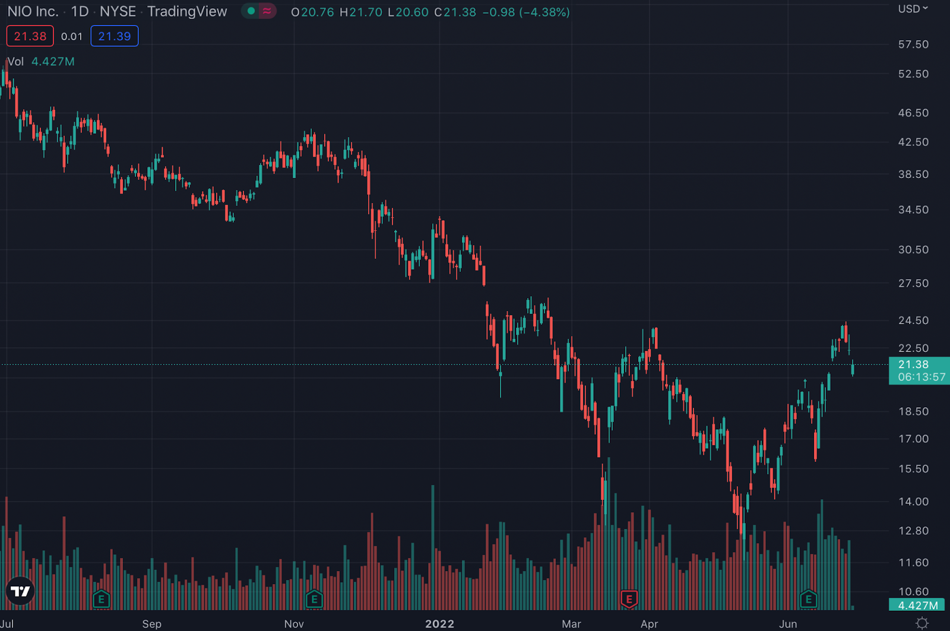Viewport: 950px width, 631px height.
Task: Click the Jul label on time axis
Action: point(7,624)
